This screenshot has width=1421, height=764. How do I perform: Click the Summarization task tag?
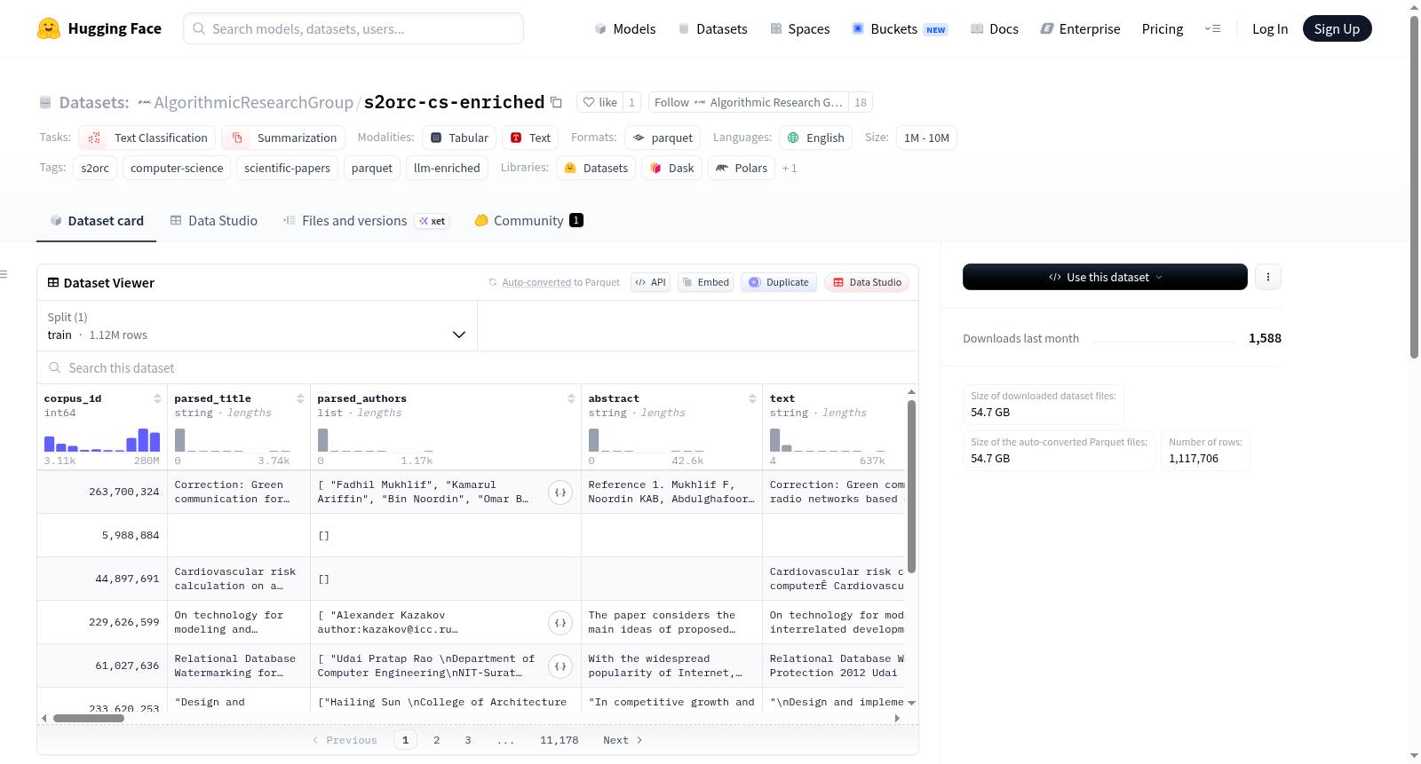point(283,138)
